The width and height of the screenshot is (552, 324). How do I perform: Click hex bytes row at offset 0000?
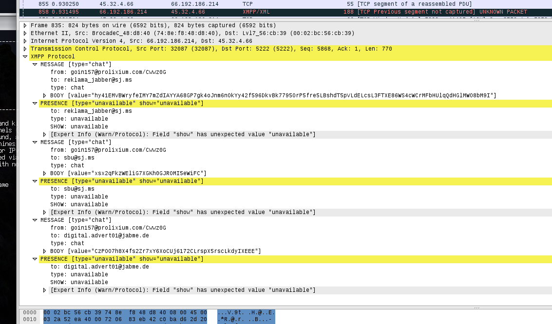point(125,312)
